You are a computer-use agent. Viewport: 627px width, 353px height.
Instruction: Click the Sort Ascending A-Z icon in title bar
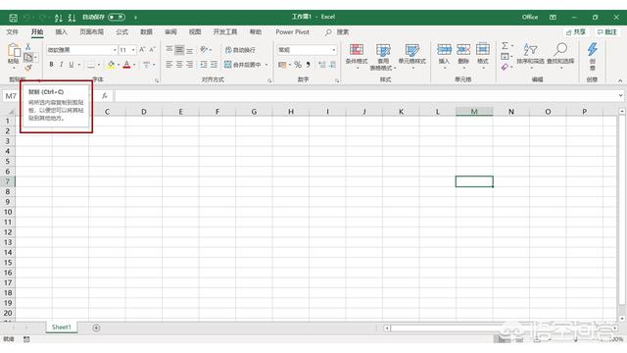tap(59, 18)
